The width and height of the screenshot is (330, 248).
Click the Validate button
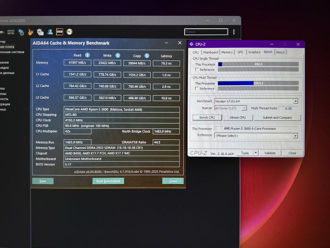point(270,153)
